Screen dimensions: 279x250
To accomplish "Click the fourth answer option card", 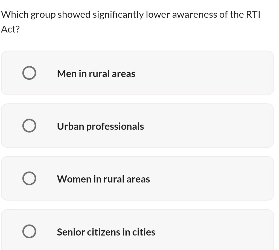I will coord(137,231).
